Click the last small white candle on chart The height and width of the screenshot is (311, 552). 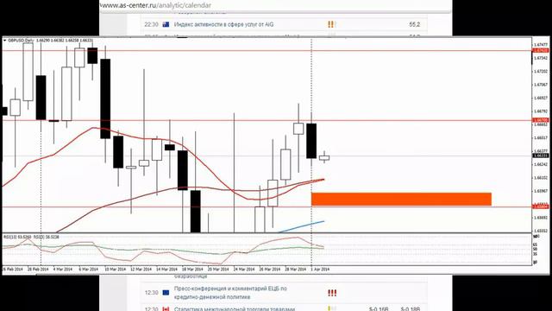click(324, 157)
